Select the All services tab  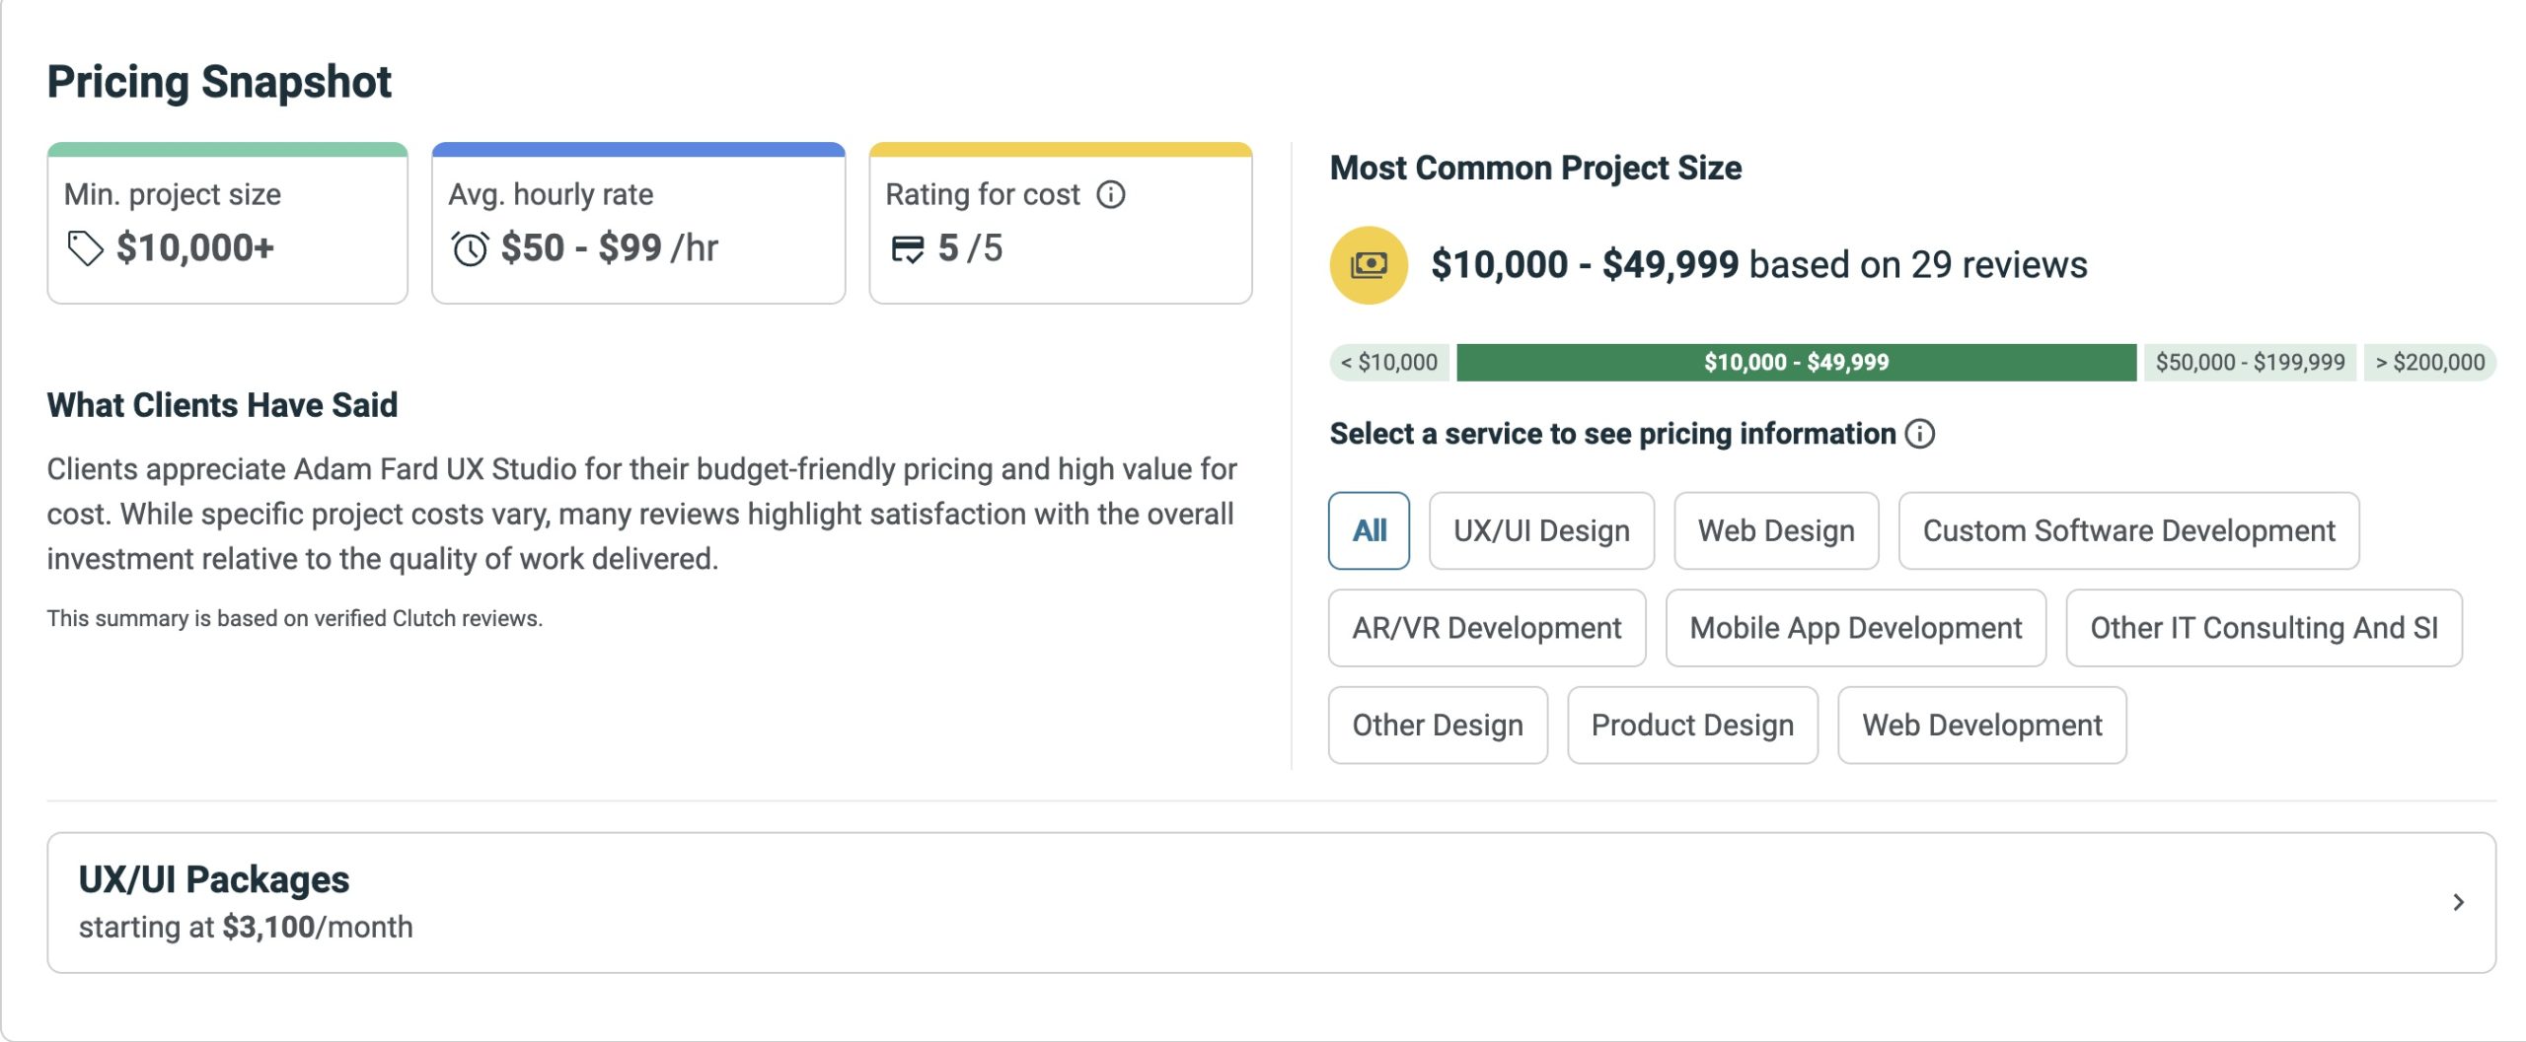coord(1369,530)
